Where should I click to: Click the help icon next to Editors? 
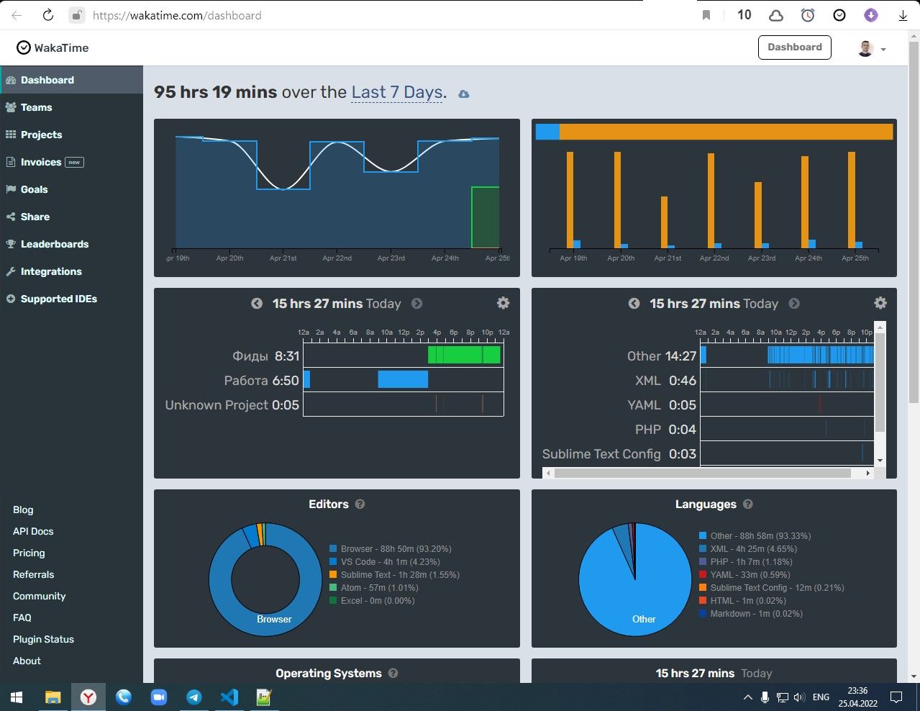(x=360, y=504)
